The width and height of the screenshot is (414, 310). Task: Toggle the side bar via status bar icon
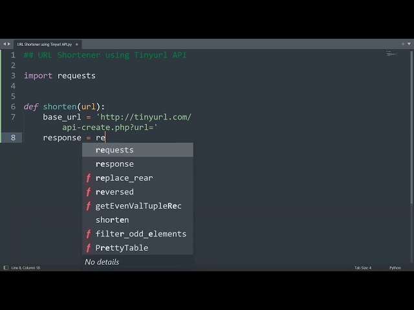tap(6, 268)
